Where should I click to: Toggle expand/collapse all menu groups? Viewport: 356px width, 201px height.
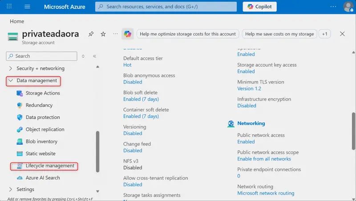[x=83, y=56]
